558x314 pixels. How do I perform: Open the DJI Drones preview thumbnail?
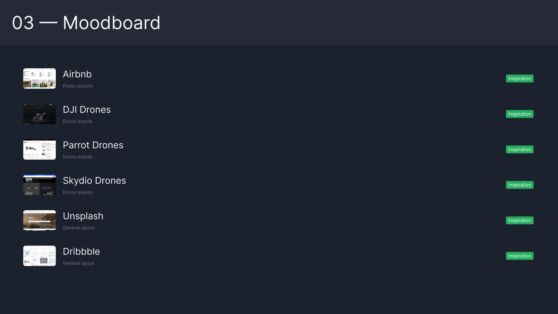(x=40, y=114)
